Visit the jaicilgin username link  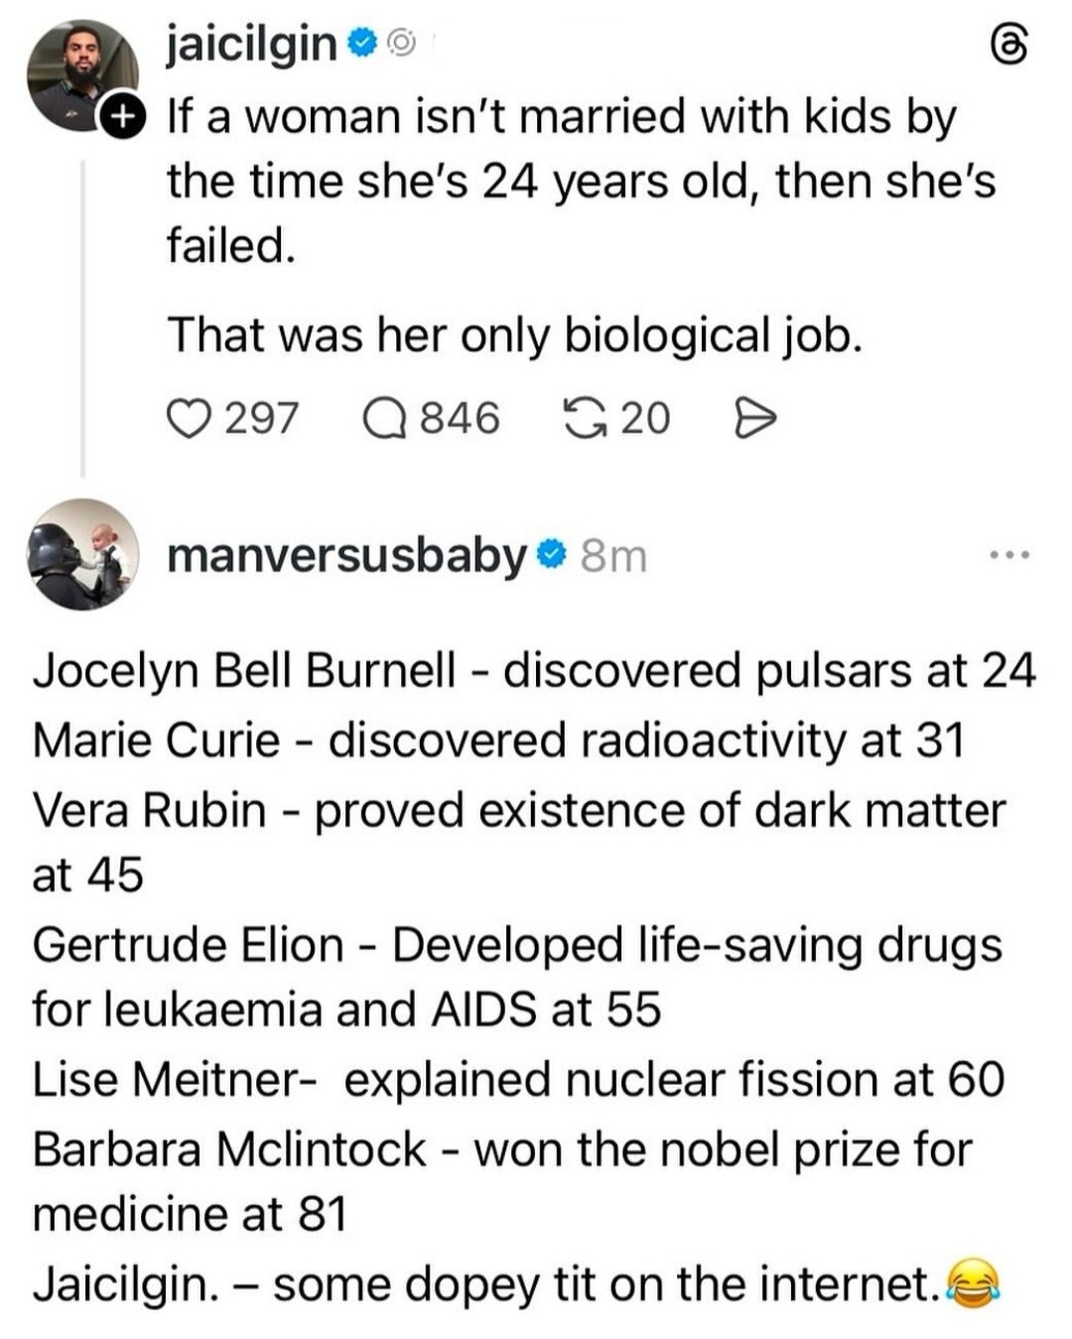pyautogui.click(x=251, y=43)
